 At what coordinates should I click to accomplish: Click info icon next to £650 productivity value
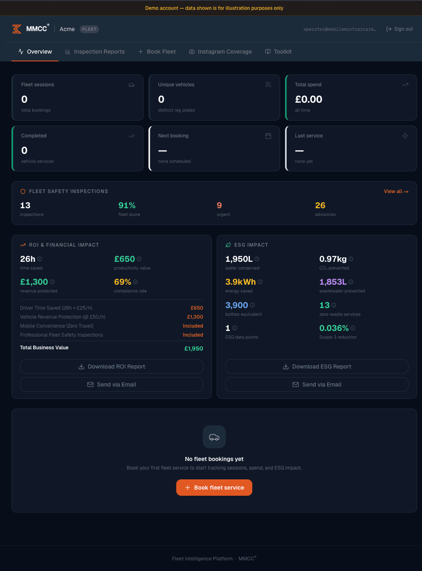pos(139,259)
